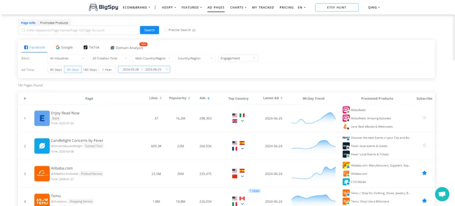Click the BigSpy logo
Viewport: 455px width, 206px height.
coord(103,7)
